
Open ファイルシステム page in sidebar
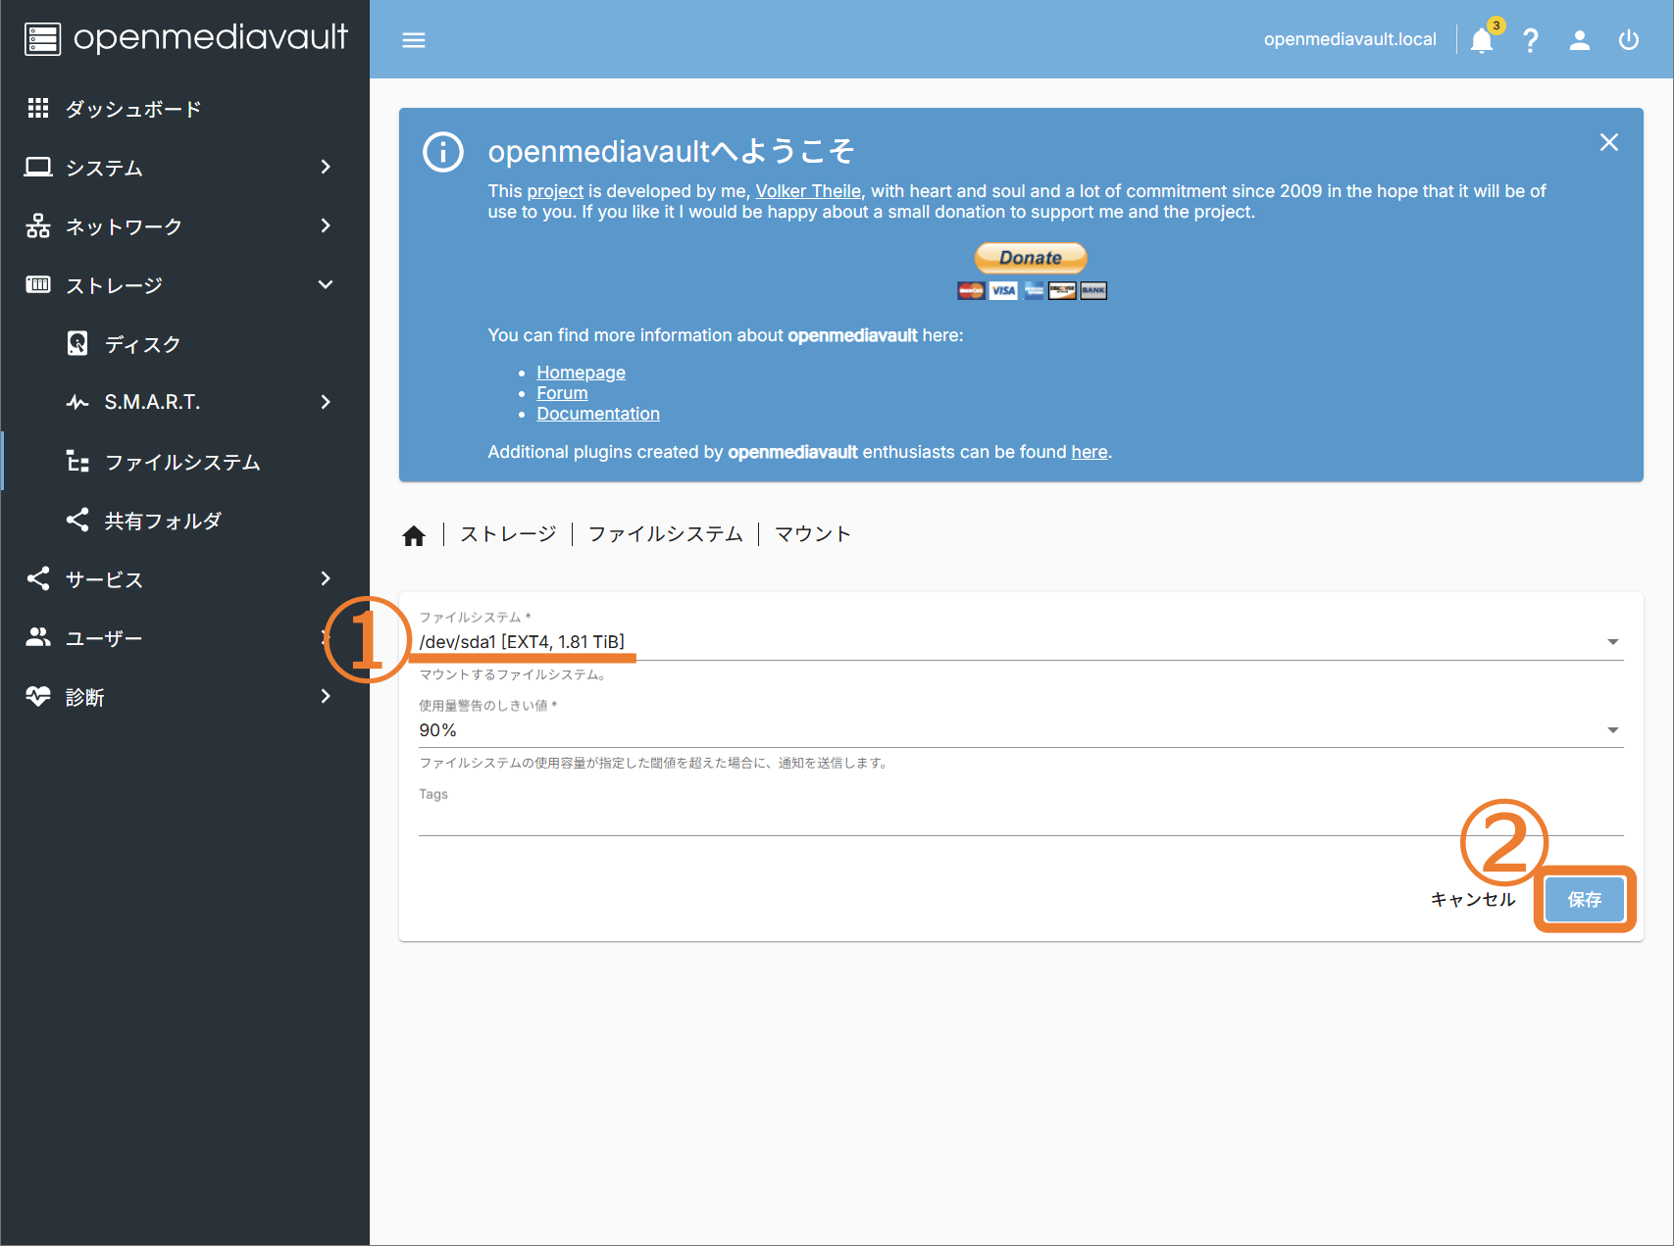(x=184, y=461)
